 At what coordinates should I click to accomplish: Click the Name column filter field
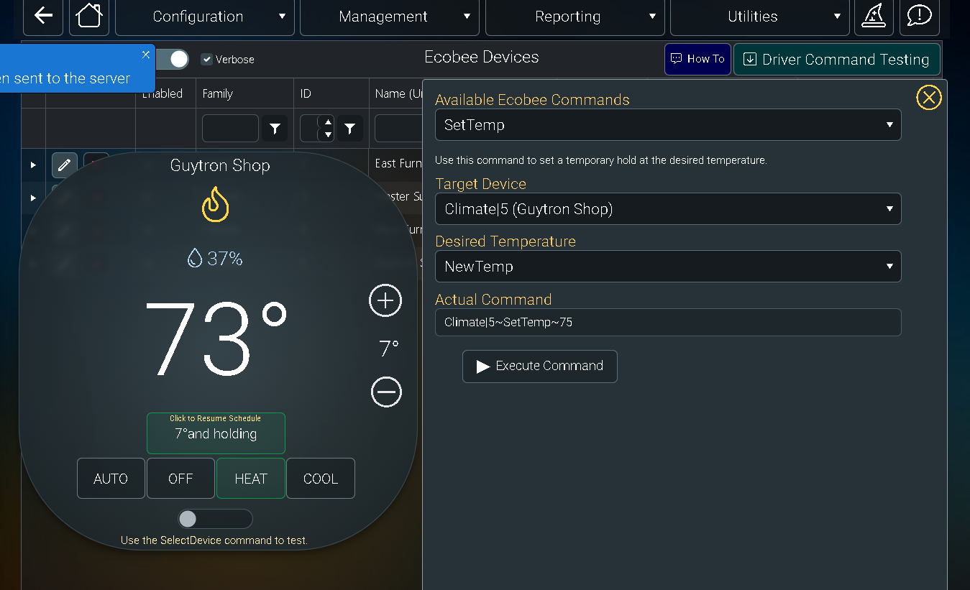pos(398,129)
